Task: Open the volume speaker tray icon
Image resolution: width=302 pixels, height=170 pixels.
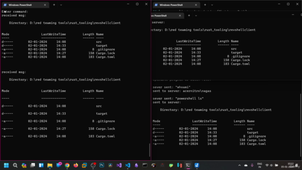Action: tap(271, 165)
